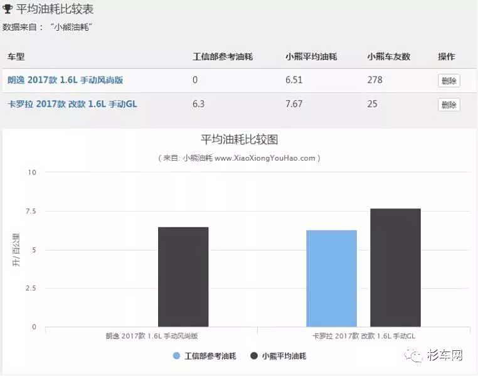Click the WeChat logo in the watermark
The image size is (478, 376).
(x=417, y=356)
